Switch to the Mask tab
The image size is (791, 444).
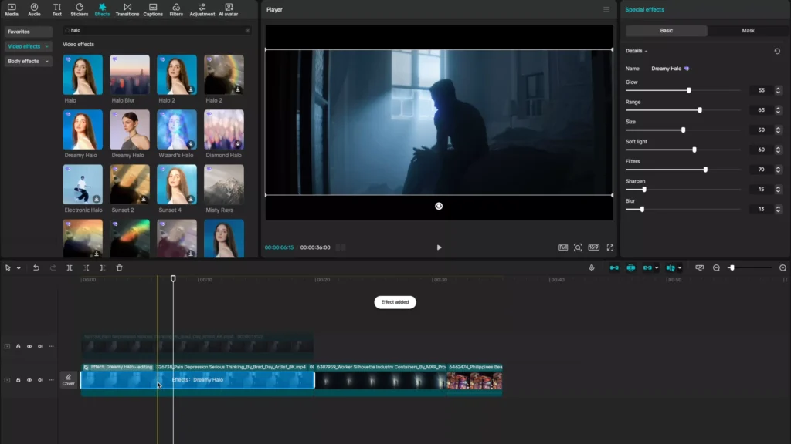point(748,31)
